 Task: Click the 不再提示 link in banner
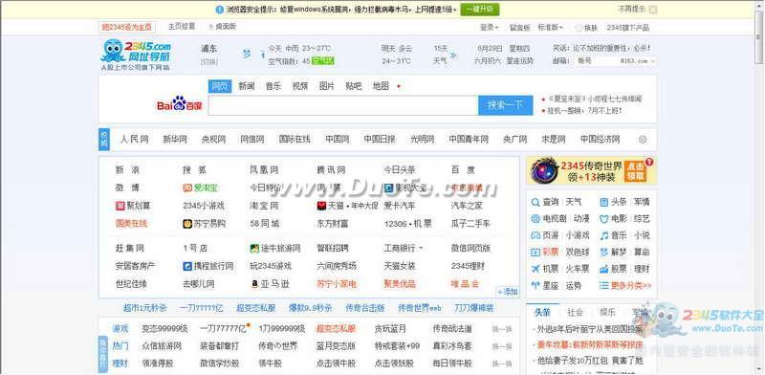click(x=632, y=9)
